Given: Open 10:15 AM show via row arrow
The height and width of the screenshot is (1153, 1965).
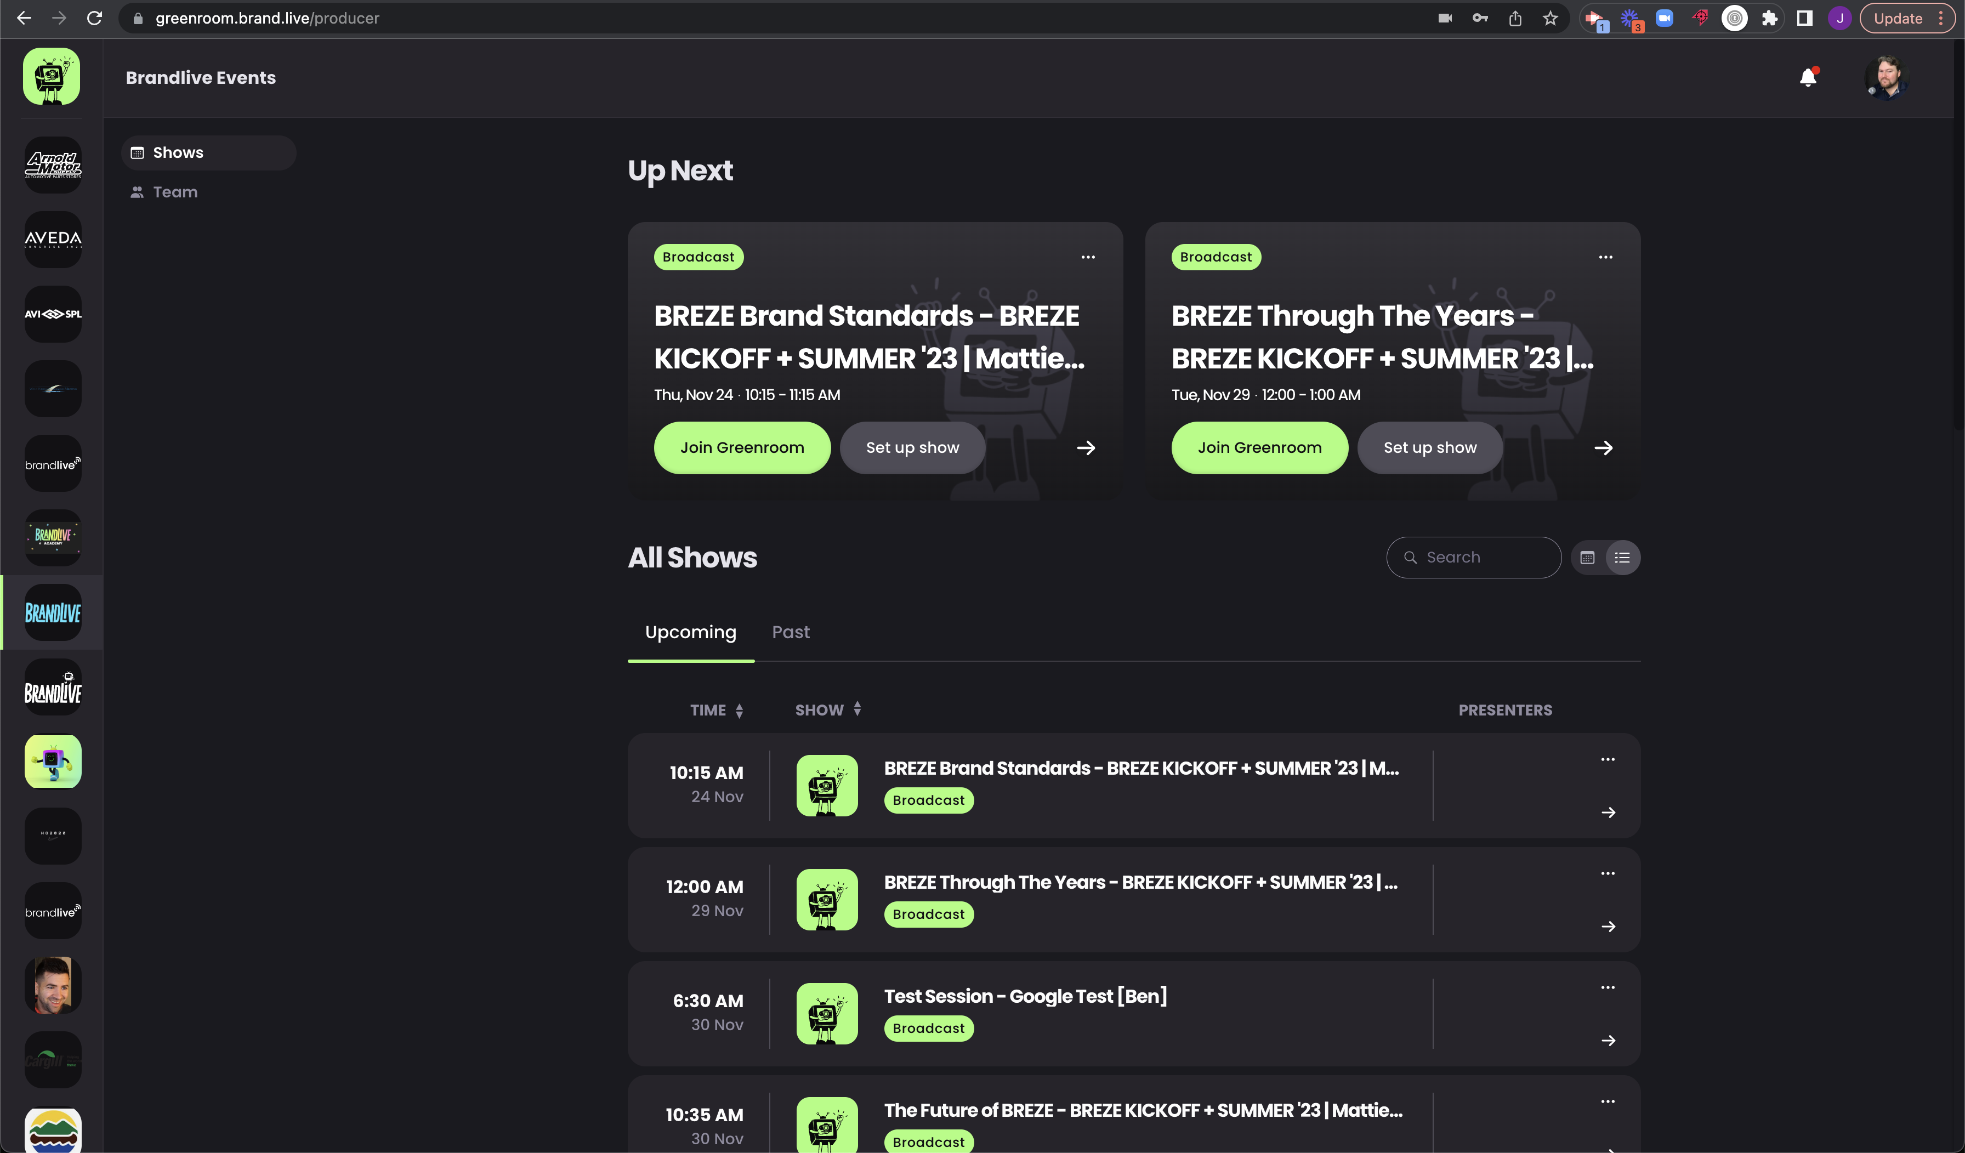Looking at the screenshot, I should pos(1608,813).
